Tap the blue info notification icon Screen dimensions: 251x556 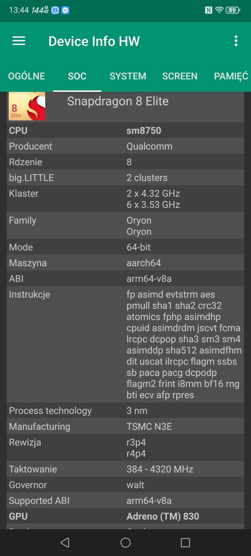(55, 10)
